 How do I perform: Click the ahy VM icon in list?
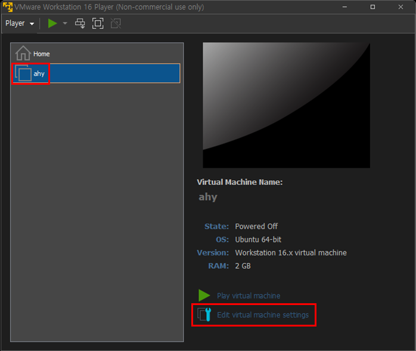[23, 73]
